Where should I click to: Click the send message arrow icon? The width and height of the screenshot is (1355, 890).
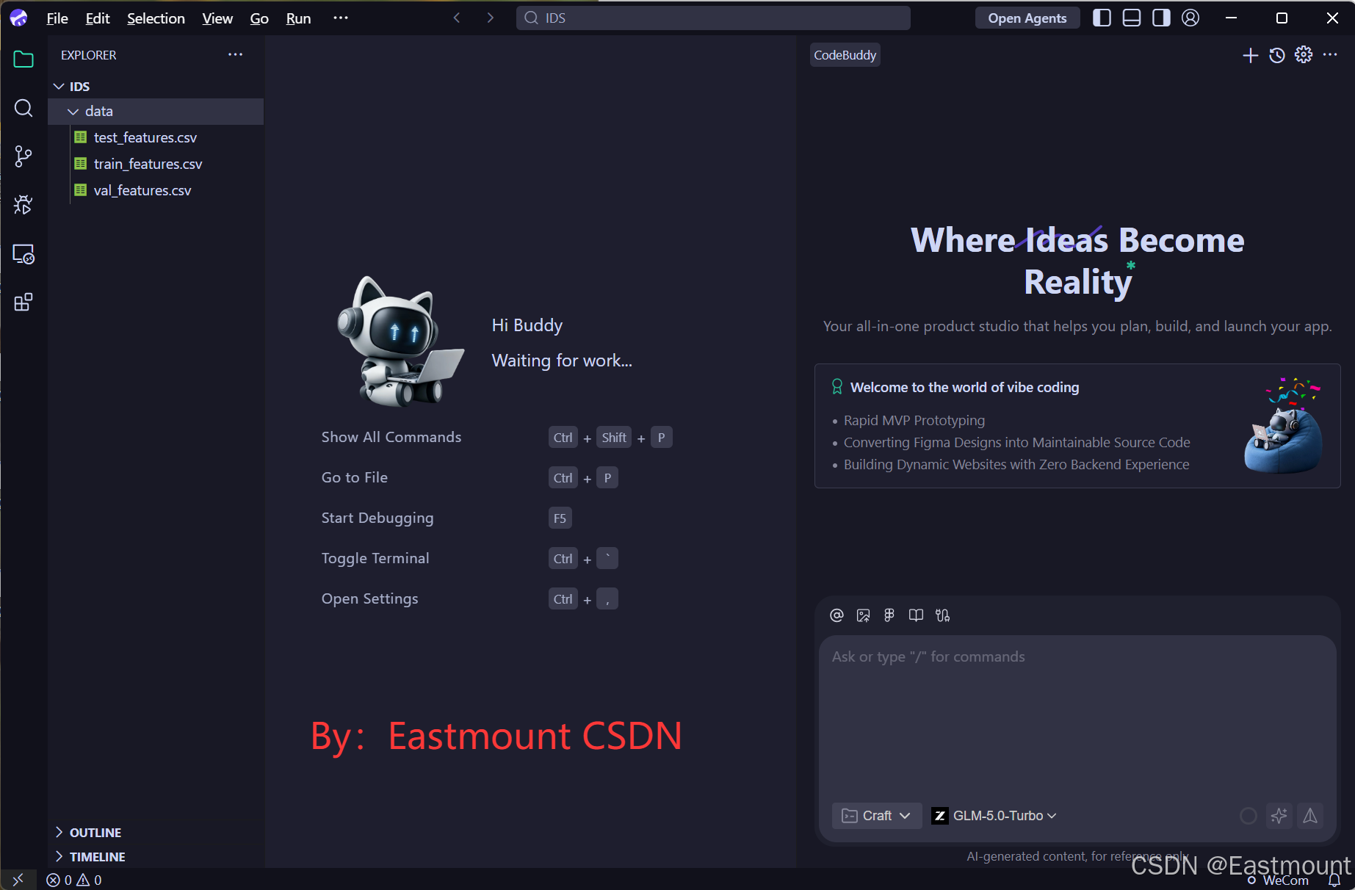tap(1310, 816)
